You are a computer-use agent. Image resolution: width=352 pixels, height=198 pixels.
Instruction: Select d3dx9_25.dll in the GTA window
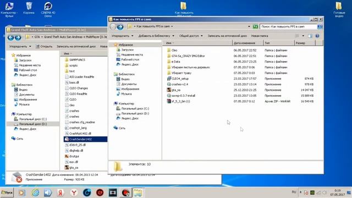click(75, 145)
